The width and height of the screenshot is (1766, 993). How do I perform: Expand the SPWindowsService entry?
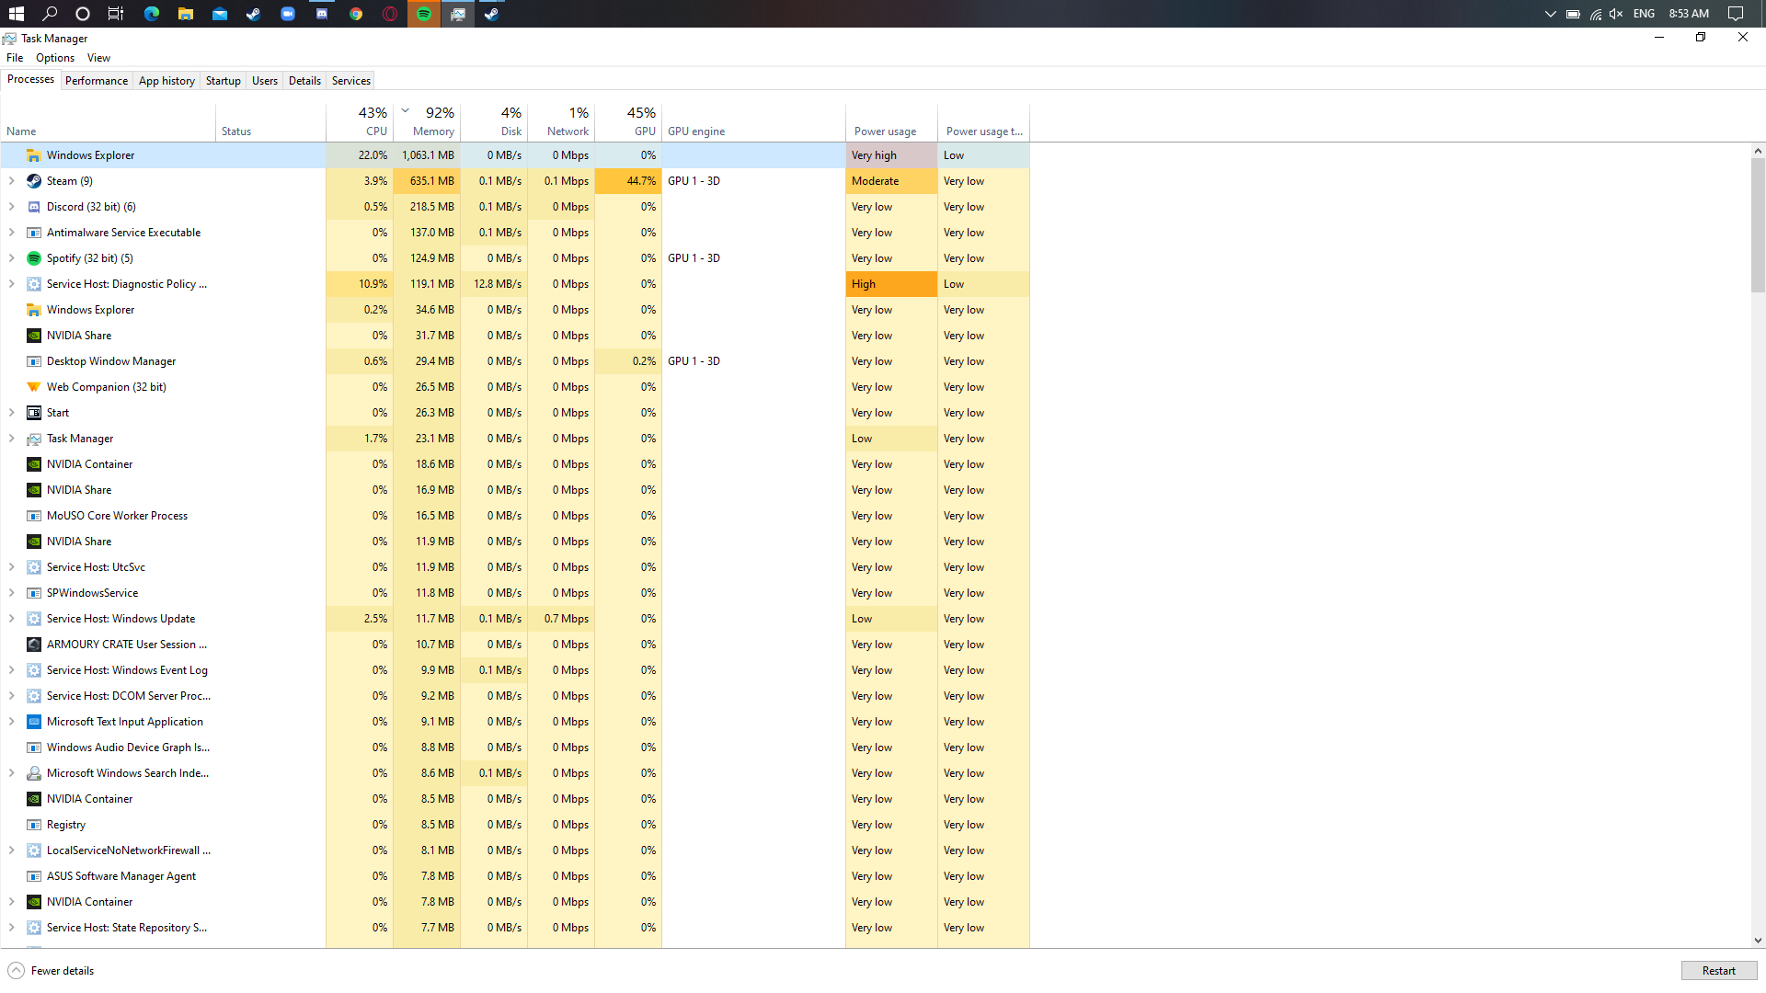click(x=11, y=593)
